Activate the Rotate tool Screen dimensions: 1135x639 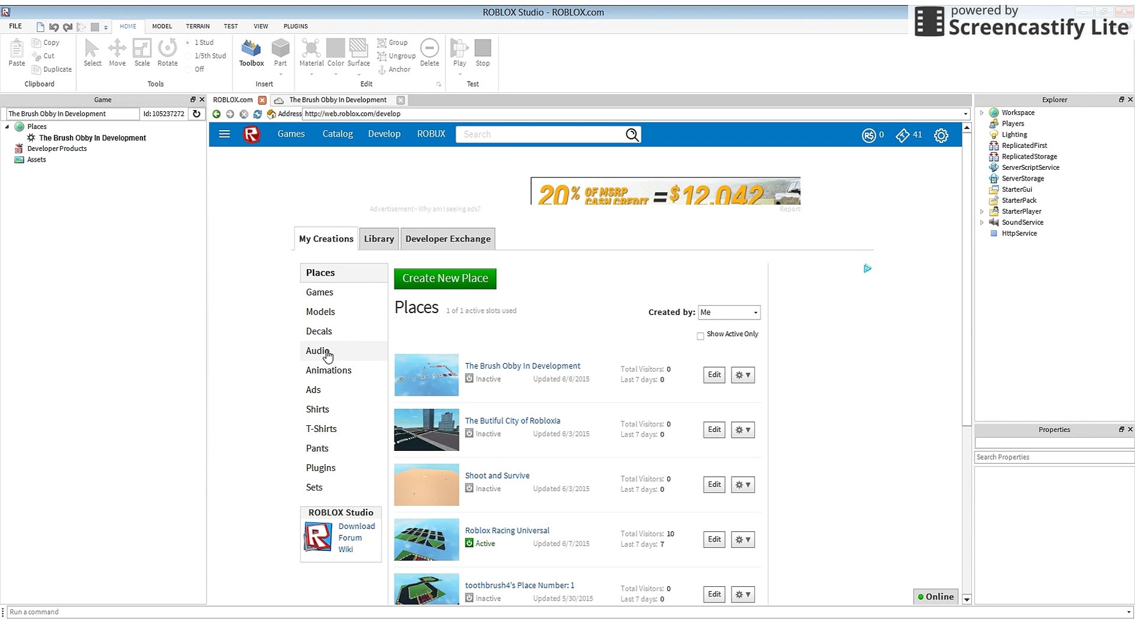click(x=167, y=52)
